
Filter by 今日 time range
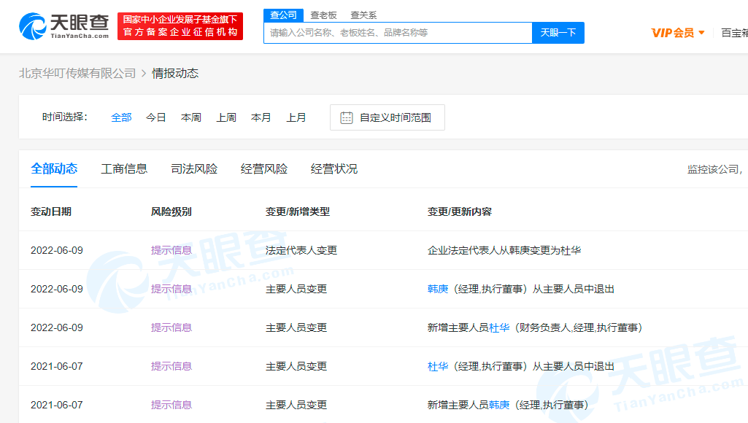[x=156, y=117]
